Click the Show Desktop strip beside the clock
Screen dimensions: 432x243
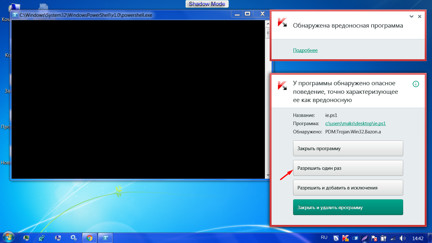pos(430,238)
